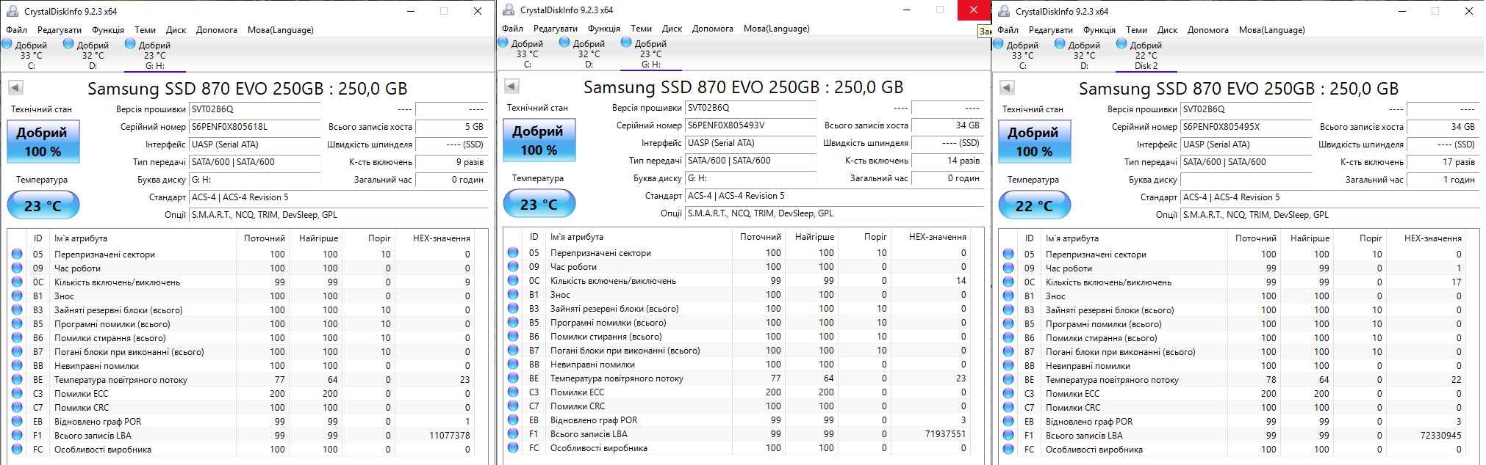Click status icon of attribute F1 in left window

[x=17, y=435]
